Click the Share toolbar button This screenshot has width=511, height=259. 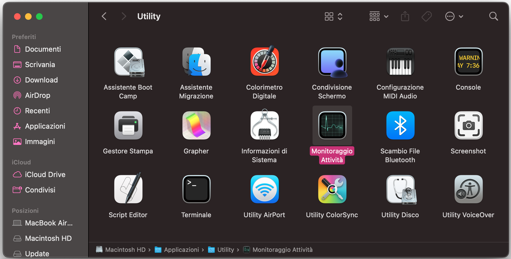coord(405,16)
